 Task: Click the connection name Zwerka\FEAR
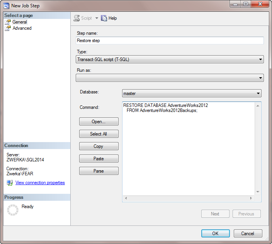coord(20,173)
